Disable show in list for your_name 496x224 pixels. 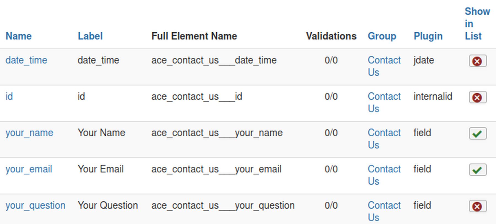(478, 134)
